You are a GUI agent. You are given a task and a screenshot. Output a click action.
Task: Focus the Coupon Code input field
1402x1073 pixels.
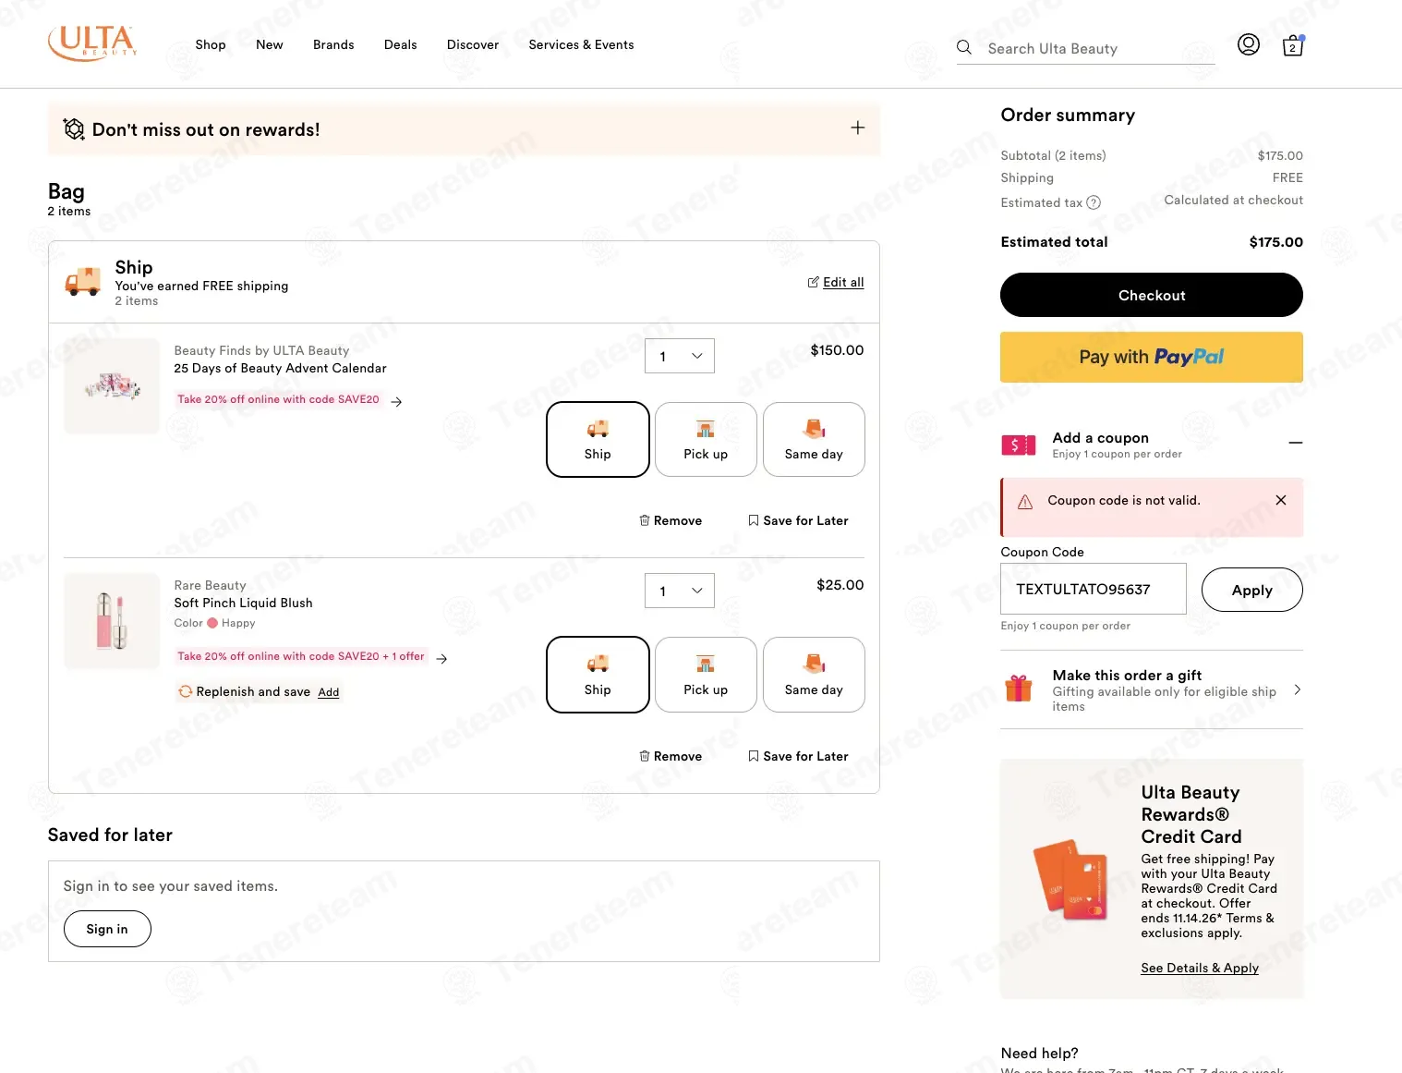tap(1094, 589)
